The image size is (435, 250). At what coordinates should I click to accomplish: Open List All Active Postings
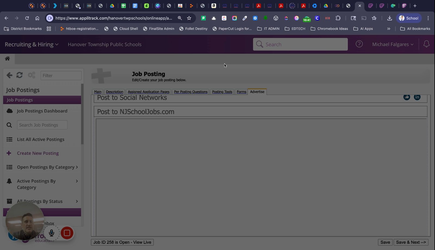click(41, 139)
